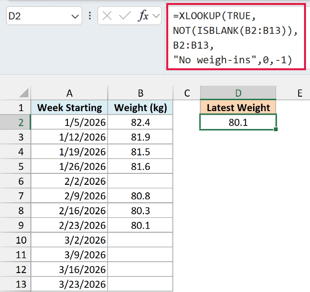
Task: Select the date cell 3/9/2026
Action: click(x=69, y=255)
